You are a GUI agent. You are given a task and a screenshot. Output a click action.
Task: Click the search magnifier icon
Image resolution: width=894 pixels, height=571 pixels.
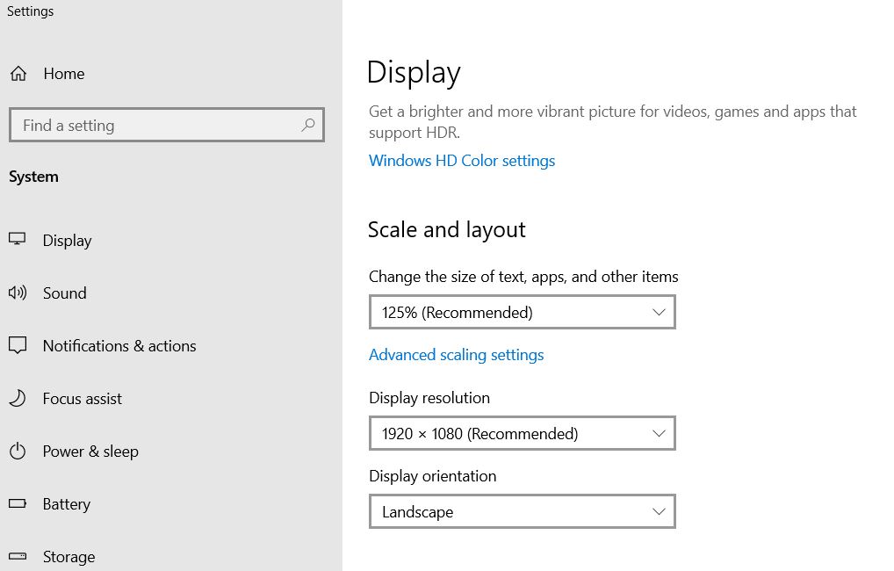click(x=308, y=125)
